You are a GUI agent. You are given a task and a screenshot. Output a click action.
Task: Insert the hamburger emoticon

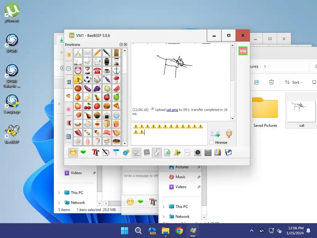click(x=107, y=106)
